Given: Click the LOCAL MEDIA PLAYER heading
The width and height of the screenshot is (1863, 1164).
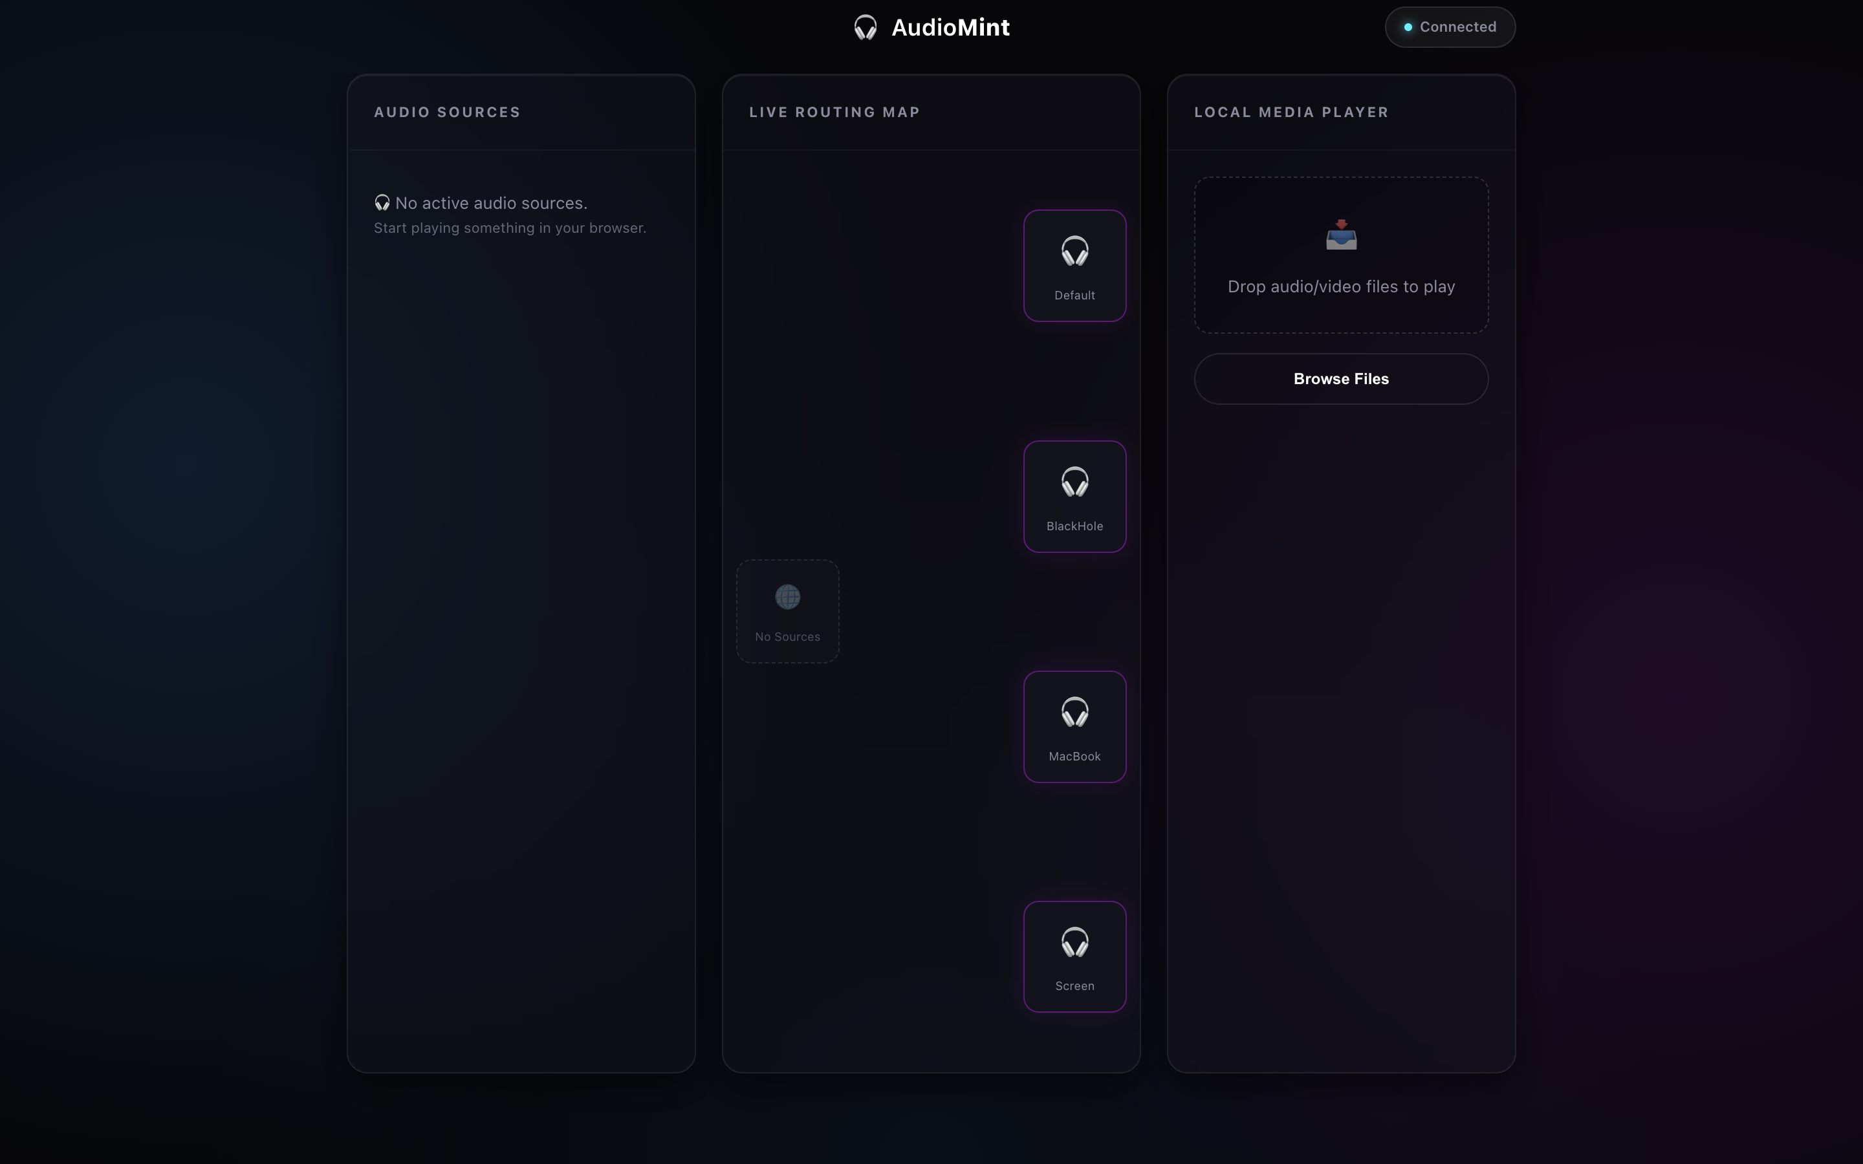Looking at the screenshot, I should tap(1291, 113).
